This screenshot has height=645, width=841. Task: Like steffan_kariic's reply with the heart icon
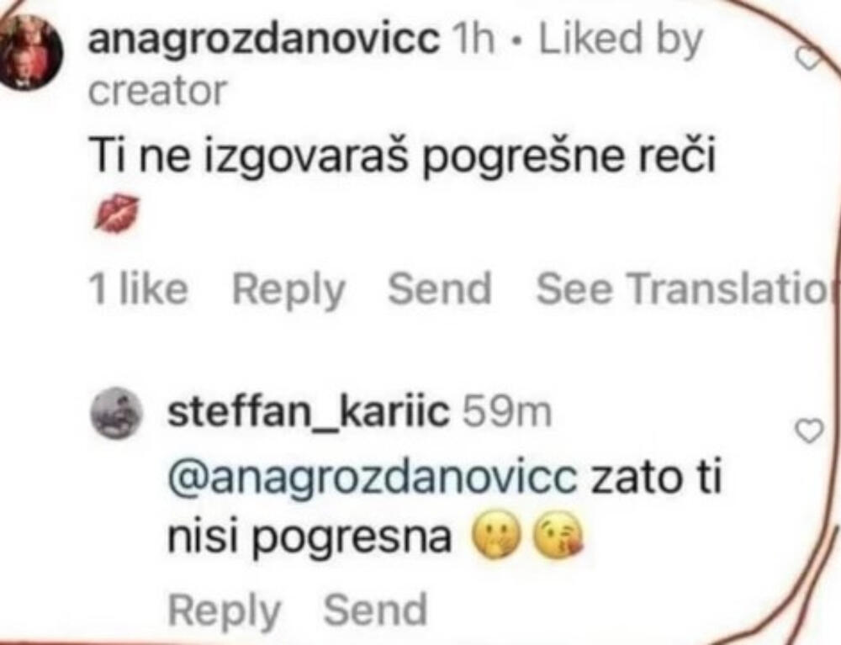coord(808,431)
